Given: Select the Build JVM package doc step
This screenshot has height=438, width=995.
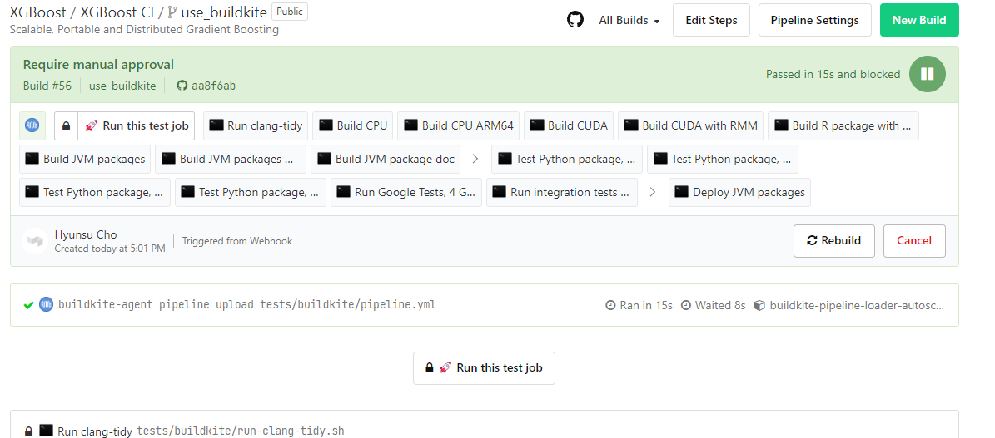Looking at the screenshot, I should [386, 159].
